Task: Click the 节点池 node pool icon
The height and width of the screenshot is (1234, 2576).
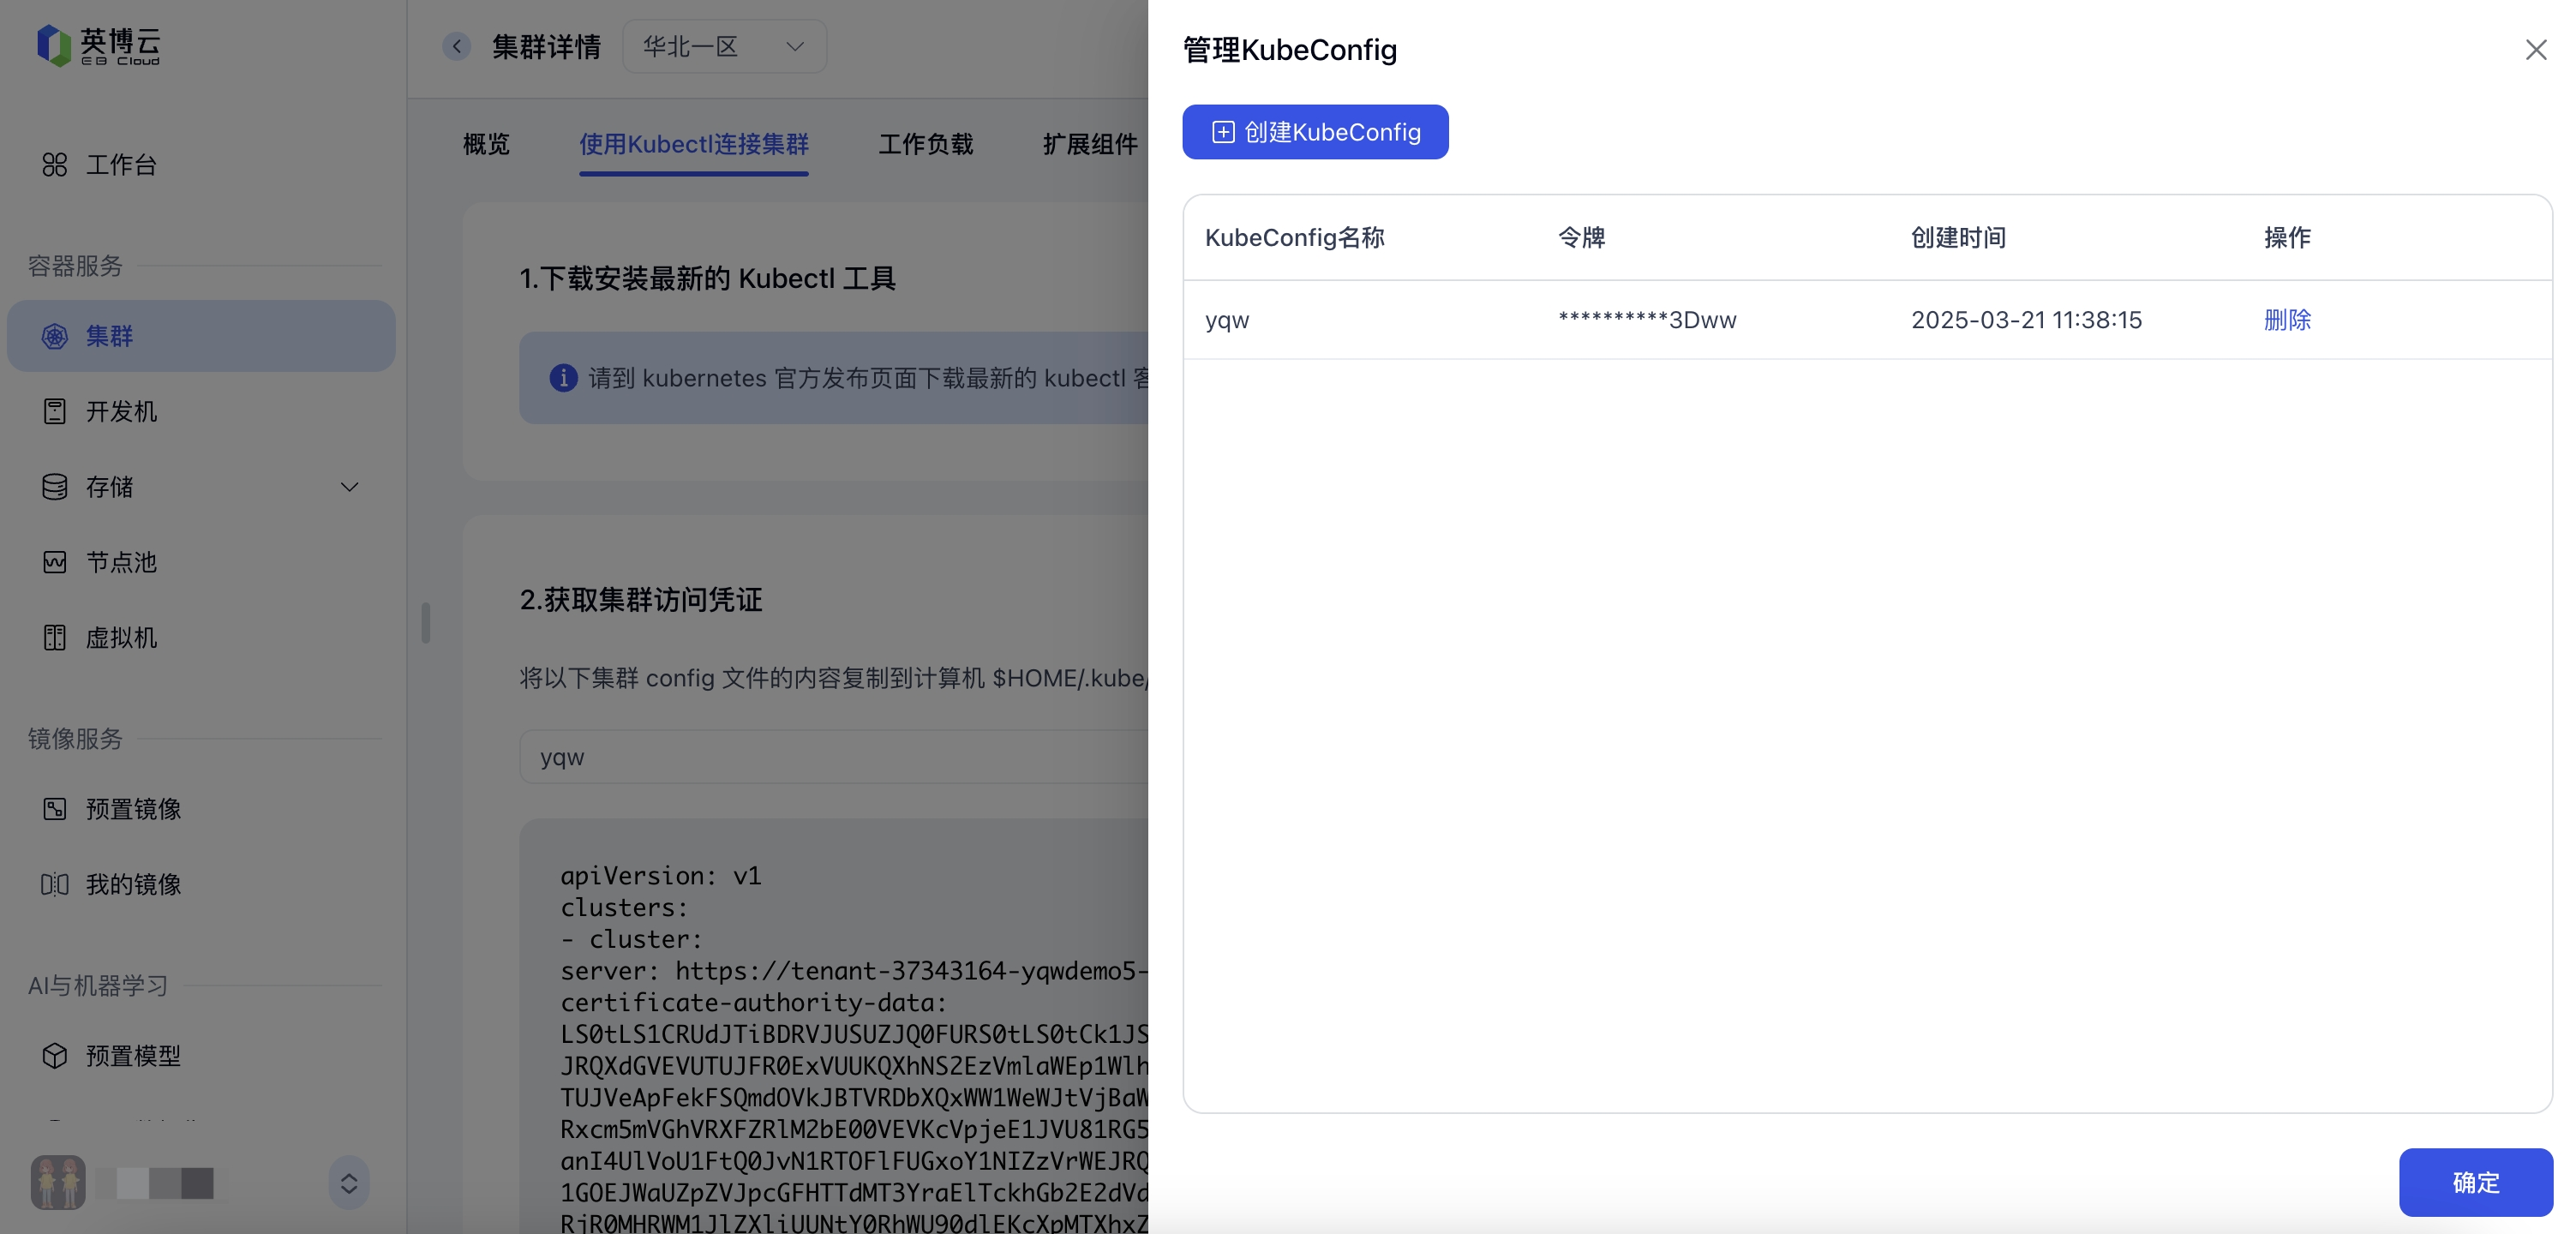Action: click(x=54, y=562)
